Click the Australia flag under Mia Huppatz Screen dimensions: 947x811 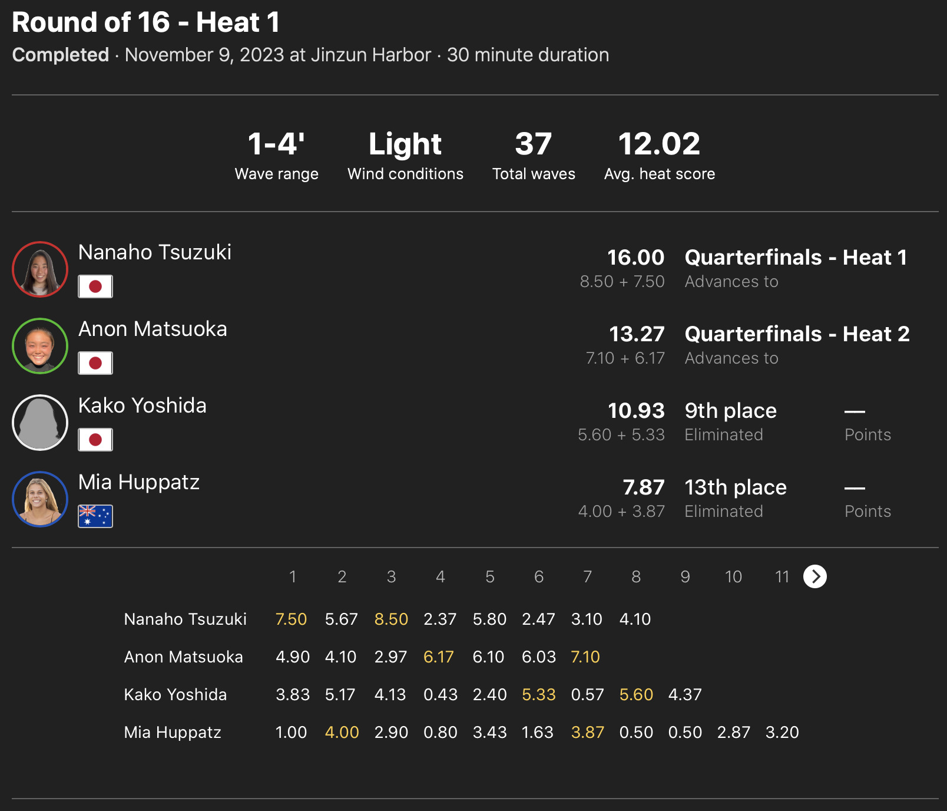95,516
